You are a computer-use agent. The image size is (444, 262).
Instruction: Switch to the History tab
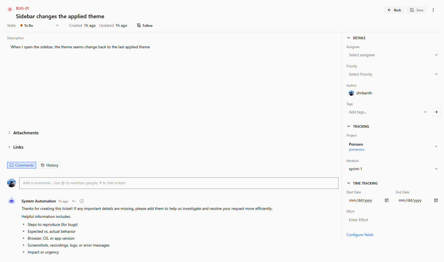click(50, 165)
